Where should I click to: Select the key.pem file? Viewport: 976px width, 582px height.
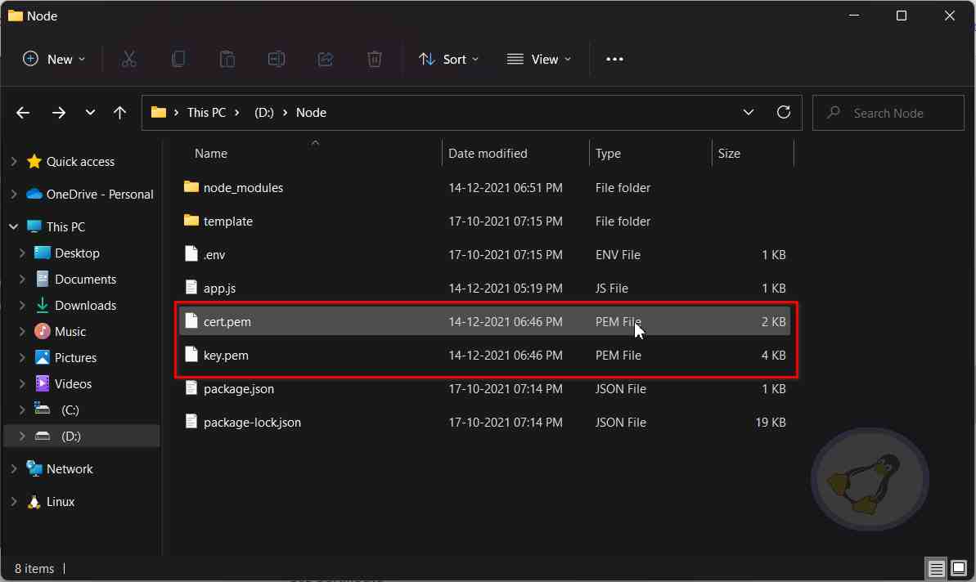(x=226, y=356)
